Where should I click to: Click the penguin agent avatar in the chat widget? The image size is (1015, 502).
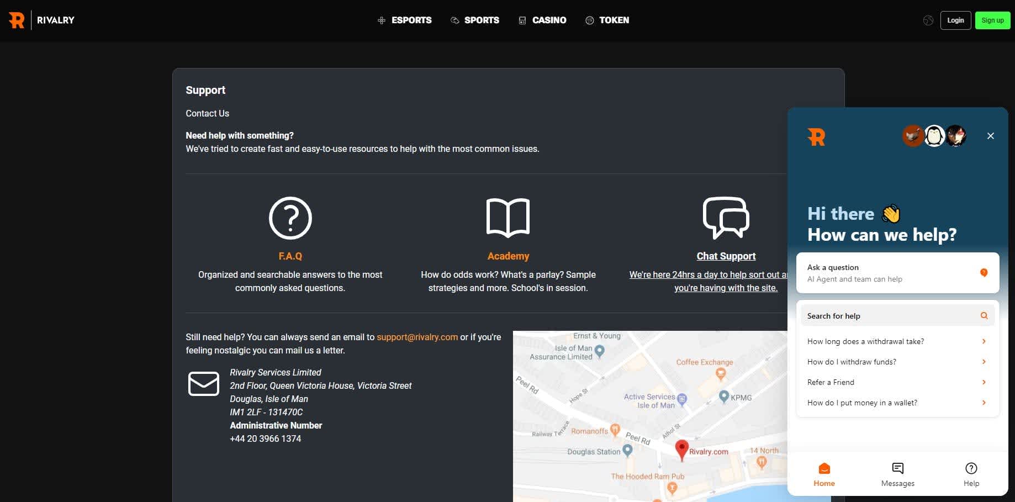(934, 136)
